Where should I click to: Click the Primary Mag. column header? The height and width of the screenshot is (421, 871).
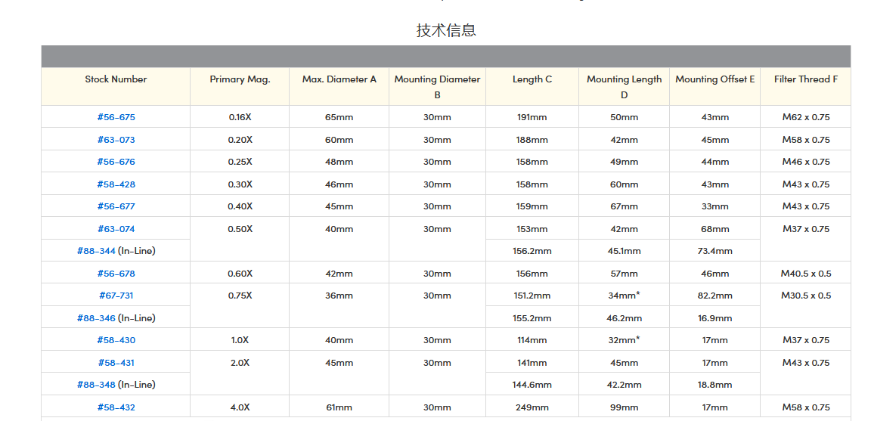tap(240, 79)
